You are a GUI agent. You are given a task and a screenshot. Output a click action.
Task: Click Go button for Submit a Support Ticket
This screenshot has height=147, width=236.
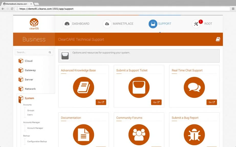156,102
